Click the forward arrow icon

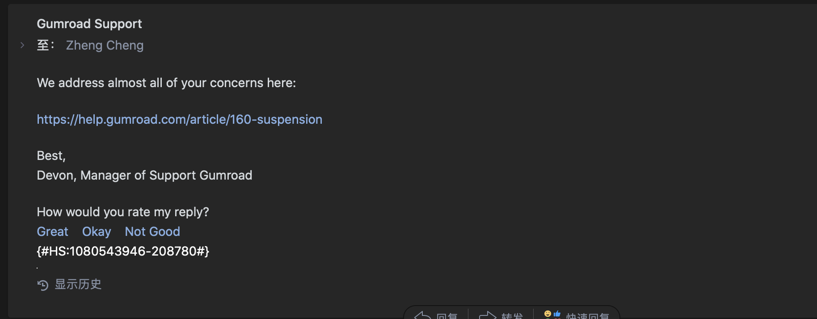[x=488, y=316]
